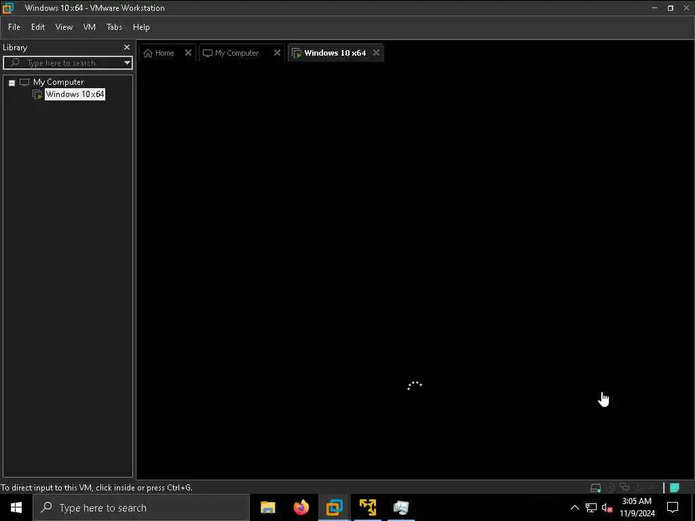Open the File menu
The height and width of the screenshot is (521, 695).
coord(14,27)
